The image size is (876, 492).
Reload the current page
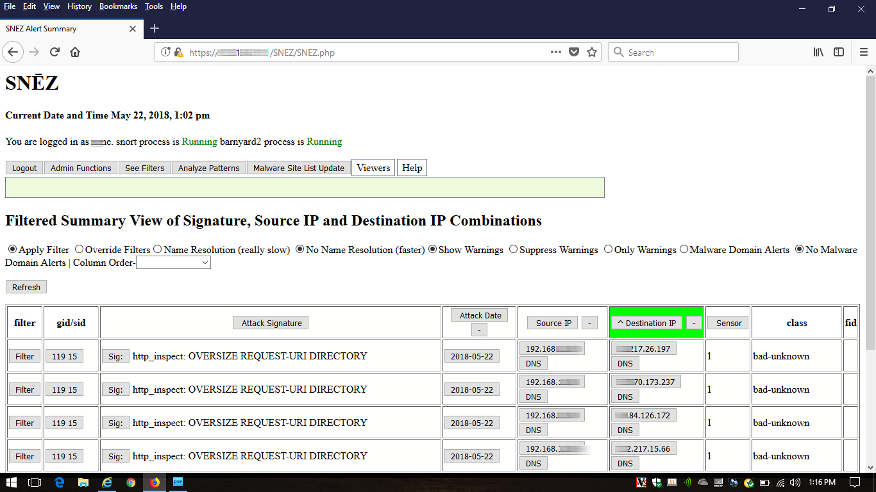point(55,52)
